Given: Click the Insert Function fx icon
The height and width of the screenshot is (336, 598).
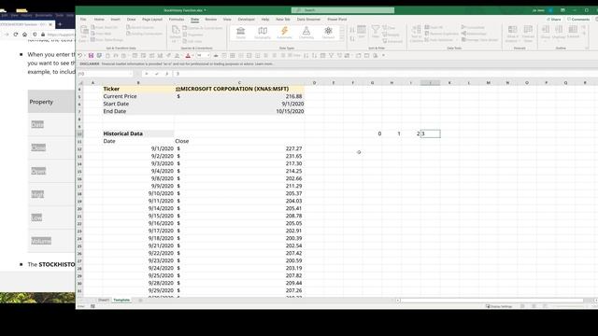Looking at the screenshot, I should click(166, 74).
